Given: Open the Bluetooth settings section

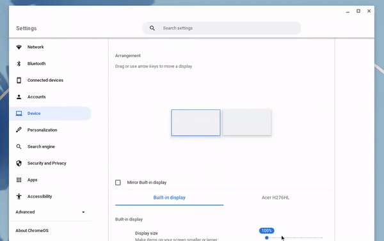Looking at the screenshot, I should click(36, 64).
